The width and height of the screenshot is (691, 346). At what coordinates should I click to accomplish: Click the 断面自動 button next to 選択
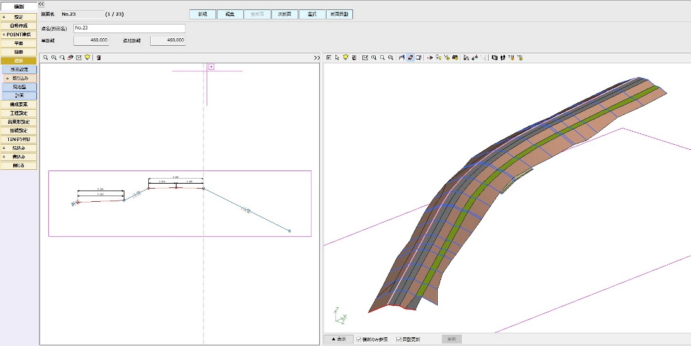pyautogui.click(x=339, y=14)
